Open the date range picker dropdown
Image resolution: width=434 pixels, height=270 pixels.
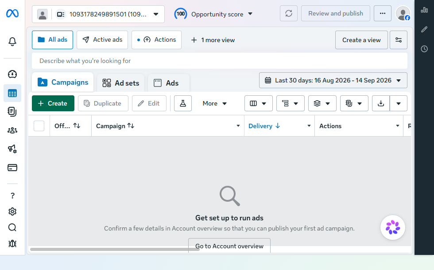coord(333,80)
